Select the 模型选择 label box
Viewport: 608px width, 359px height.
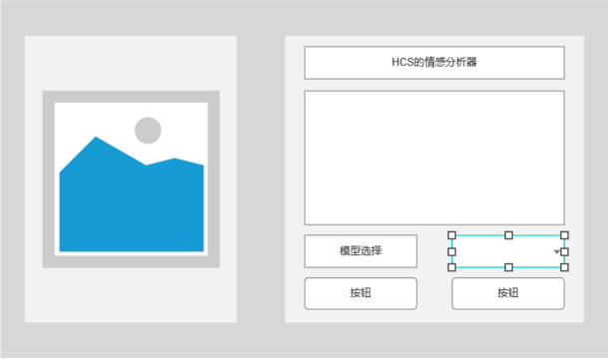pyautogui.click(x=360, y=251)
